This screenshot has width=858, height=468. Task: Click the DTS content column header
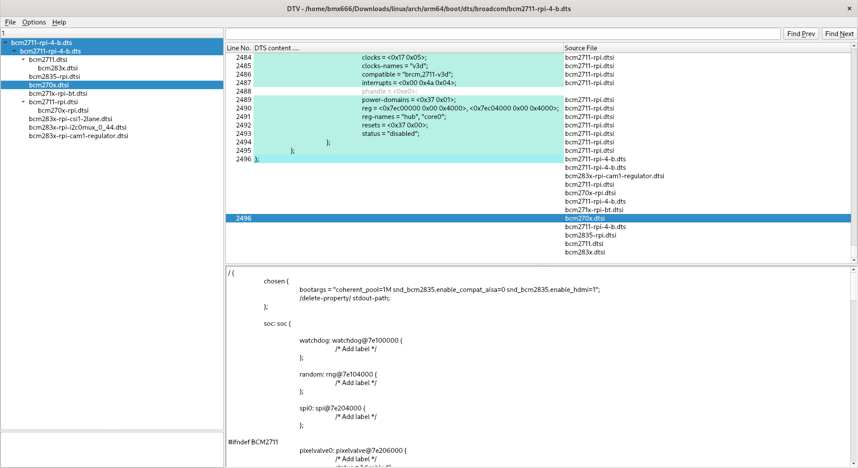click(408, 48)
